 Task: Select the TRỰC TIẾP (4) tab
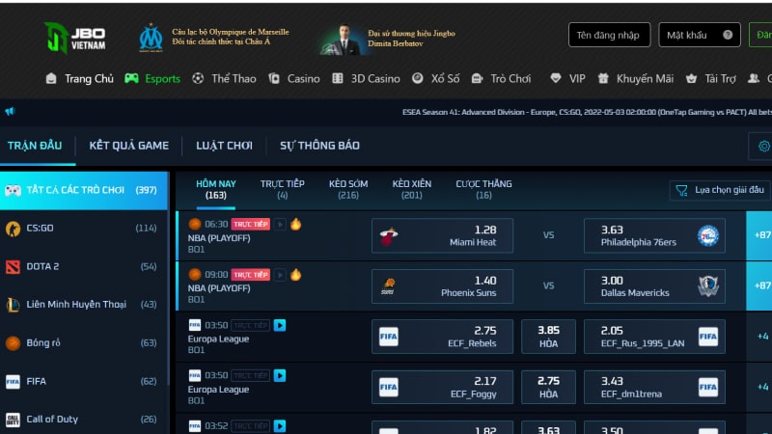pyautogui.click(x=282, y=189)
